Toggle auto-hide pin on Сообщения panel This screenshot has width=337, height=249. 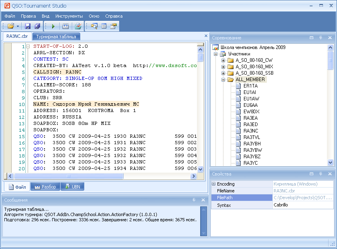click(x=194, y=200)
